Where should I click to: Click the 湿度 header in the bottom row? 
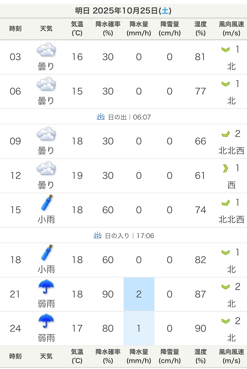click(x=200, y=356)
